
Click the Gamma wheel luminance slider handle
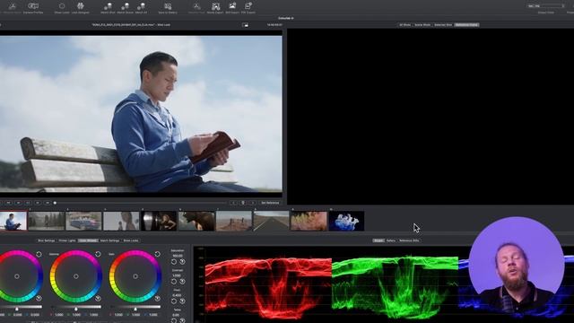[76, 309]
